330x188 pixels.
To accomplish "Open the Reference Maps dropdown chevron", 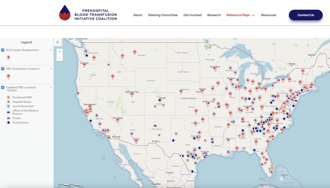I will click(253, 15).
